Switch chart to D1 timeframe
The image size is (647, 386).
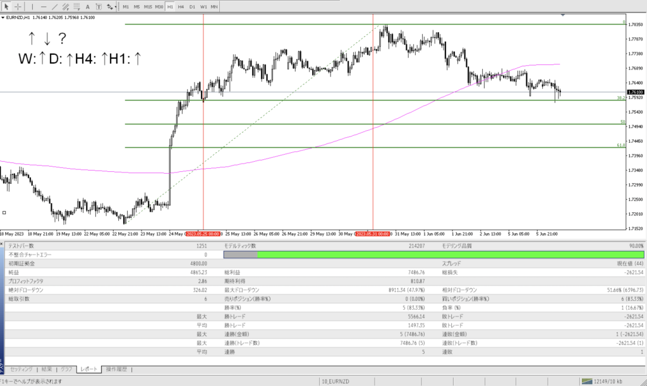[192, 6]
